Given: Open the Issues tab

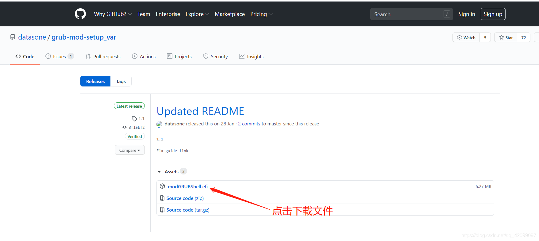Looking at the screenshot, I should coord(60,56).
